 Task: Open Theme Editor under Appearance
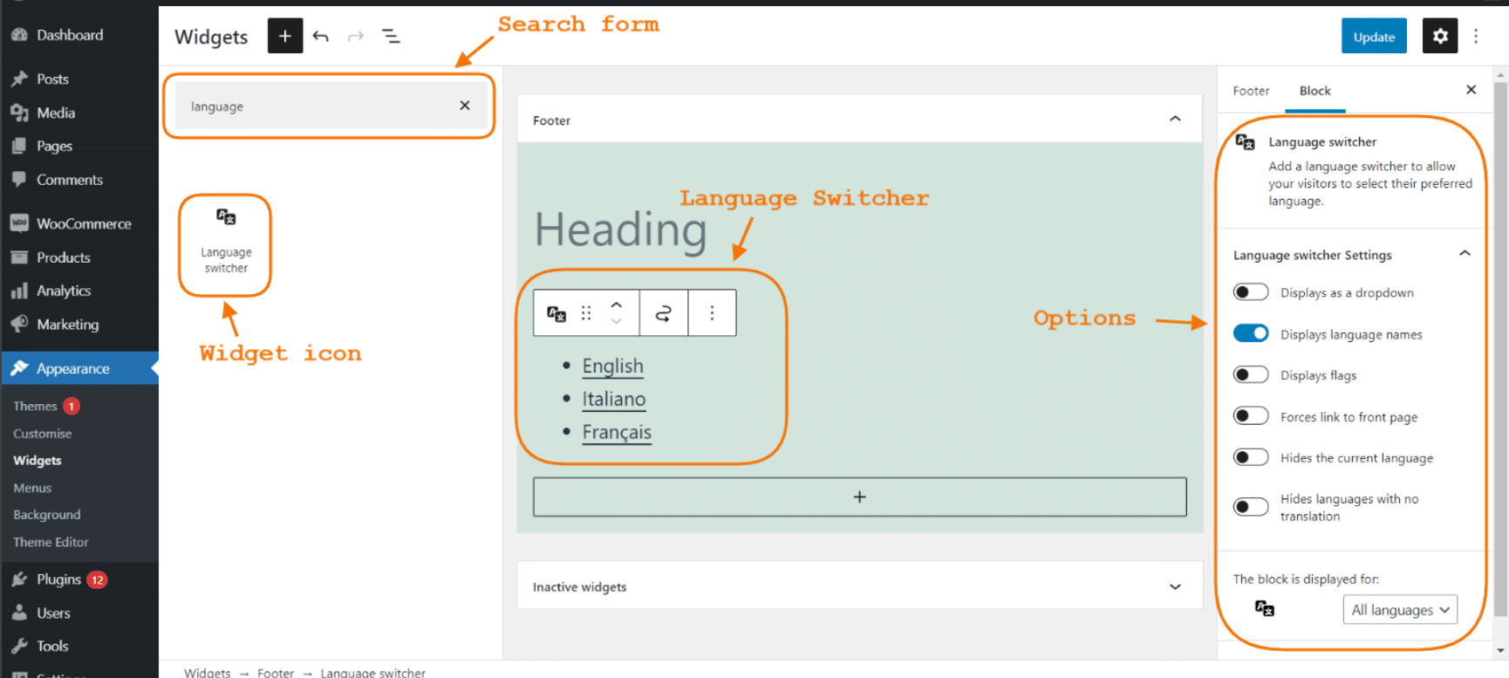coord(51,542)
